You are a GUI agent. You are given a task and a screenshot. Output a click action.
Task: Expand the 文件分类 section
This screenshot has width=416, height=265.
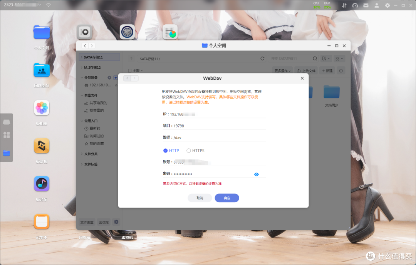(x=82, y=154)
